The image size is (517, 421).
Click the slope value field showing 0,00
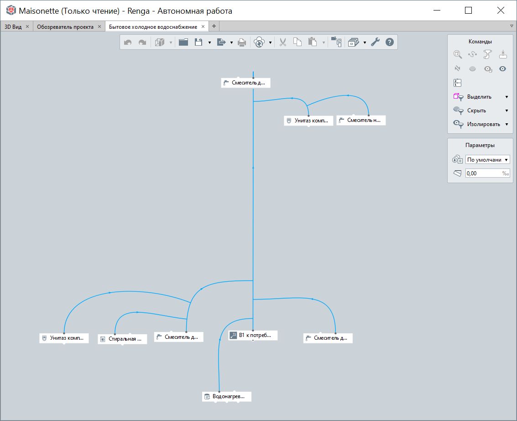(x=488, y=173)
